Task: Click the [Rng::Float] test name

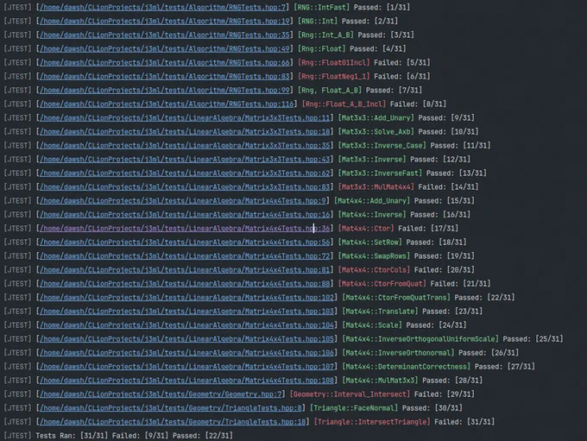Action: point(322,48)
